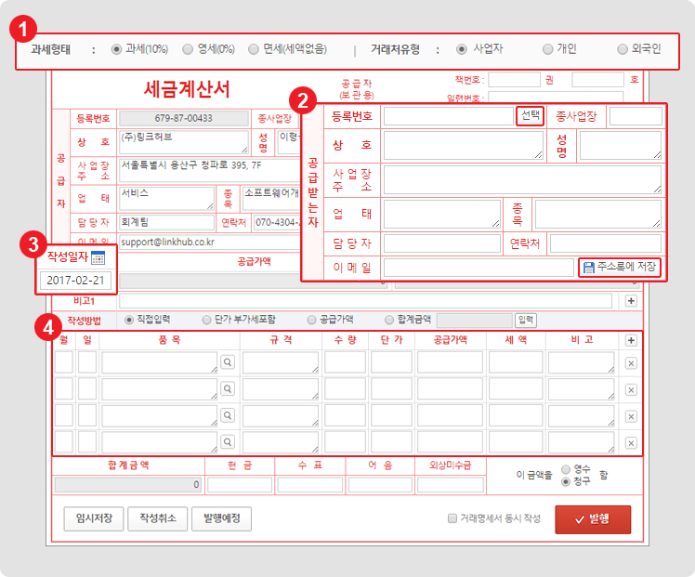Click the 현금 amount field
695x577 pixels.
[x=240, y=485]
